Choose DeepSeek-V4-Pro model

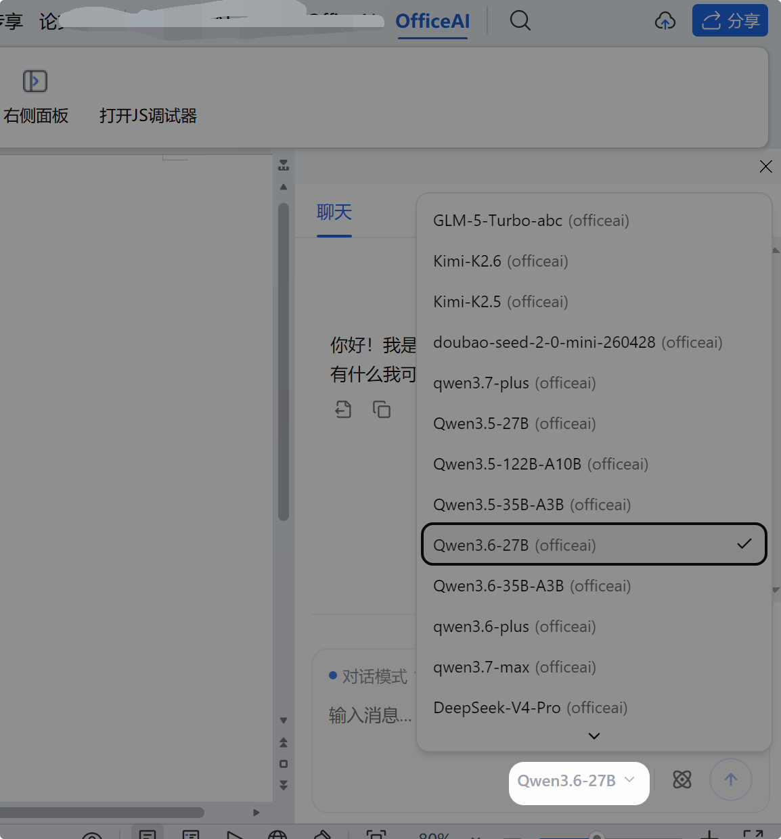[x=594, y=708]
